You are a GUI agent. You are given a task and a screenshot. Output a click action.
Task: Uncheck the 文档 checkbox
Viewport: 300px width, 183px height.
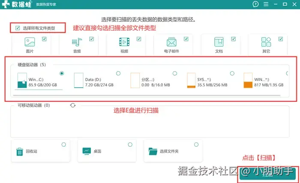[x=233, y=39]
